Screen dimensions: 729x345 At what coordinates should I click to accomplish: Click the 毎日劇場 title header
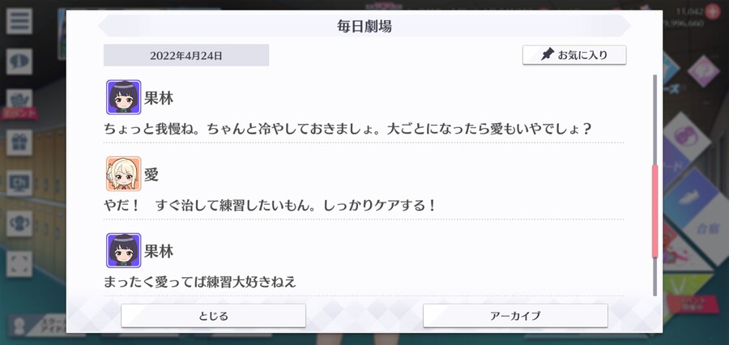tap(364, 26)
